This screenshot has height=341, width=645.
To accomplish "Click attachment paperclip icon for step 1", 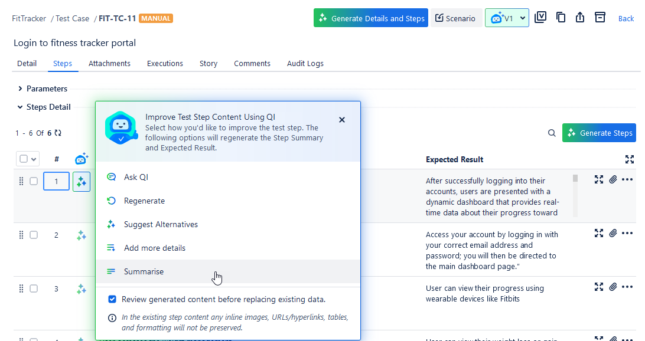I will [x=613, y=180].
